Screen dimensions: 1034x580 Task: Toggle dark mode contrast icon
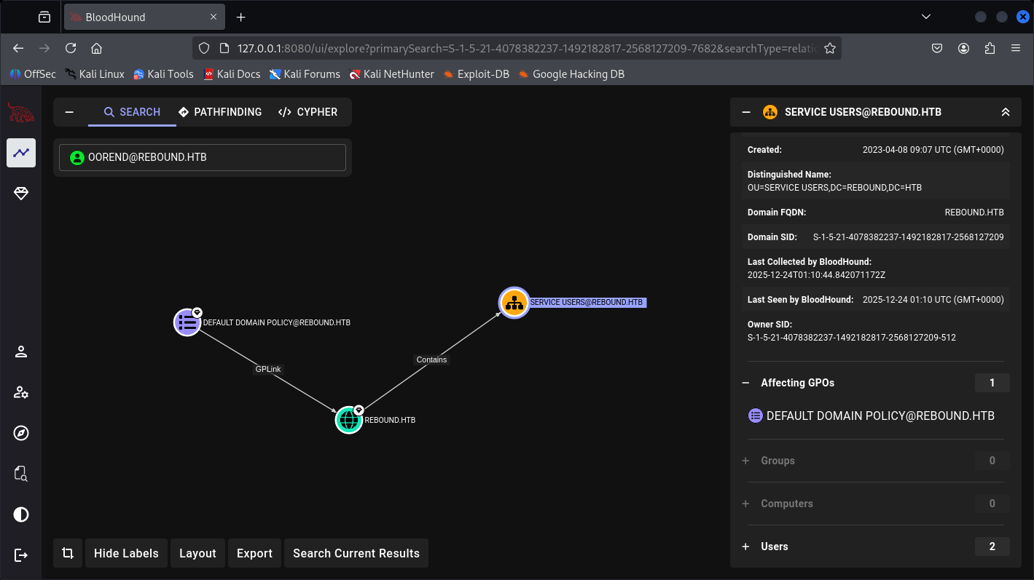[x=21, y=515]
